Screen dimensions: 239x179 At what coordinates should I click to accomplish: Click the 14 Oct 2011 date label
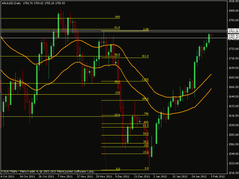pyautogui.click(x=27, y=176)
